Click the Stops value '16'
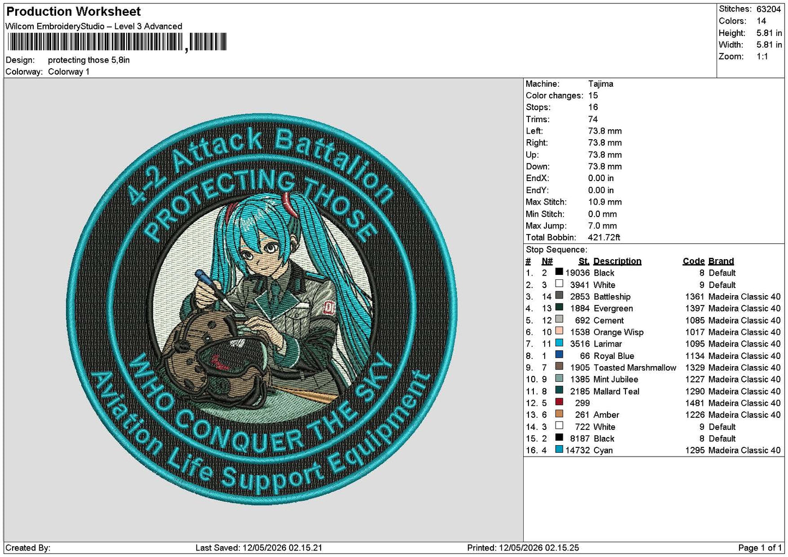 [593, 107]
